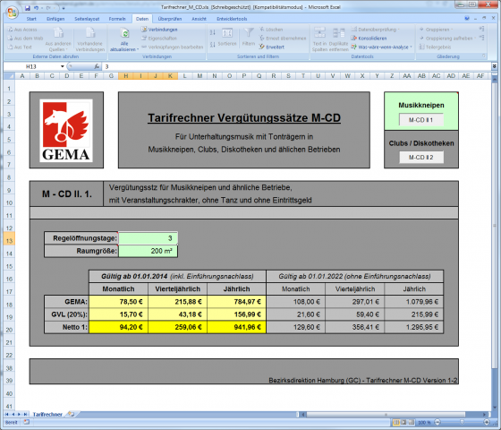Image resolution: width=501 pixels, height=430 pixels.
Task: Open the Office button menu
Action: pyautogui.click(x=12, y=13)
